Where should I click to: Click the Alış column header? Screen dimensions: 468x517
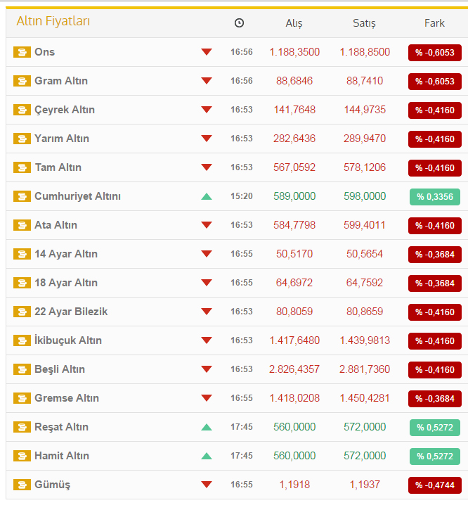pyautogui.click(x=294, y=23)
